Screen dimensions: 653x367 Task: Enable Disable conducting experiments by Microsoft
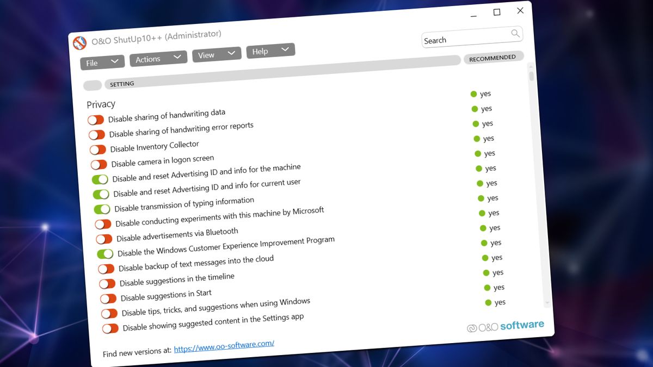(103, 224)
